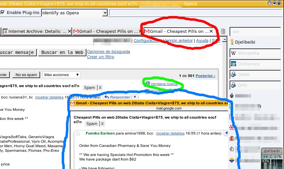Open message in Ventana nueva
This screenshot has height=169, width=284.
click(x=164, y=84)
